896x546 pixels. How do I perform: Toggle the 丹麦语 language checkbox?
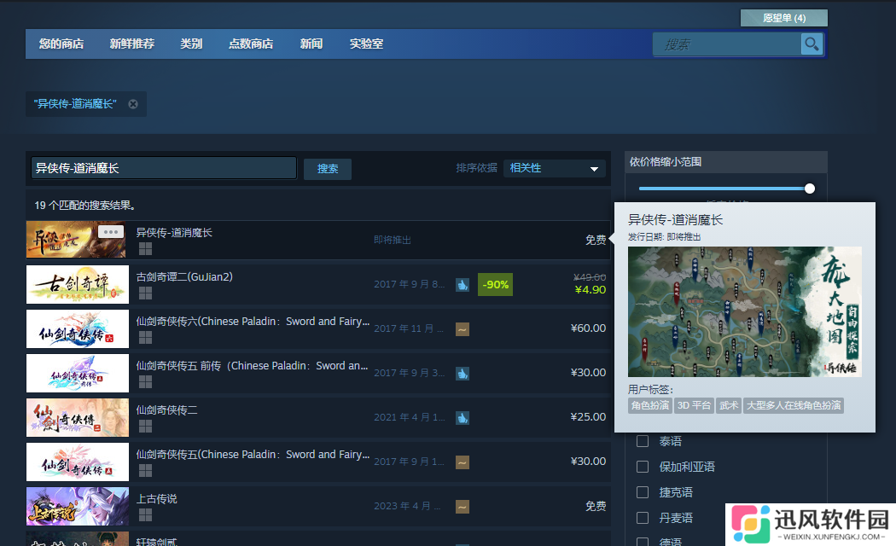[x=643, y=518]
